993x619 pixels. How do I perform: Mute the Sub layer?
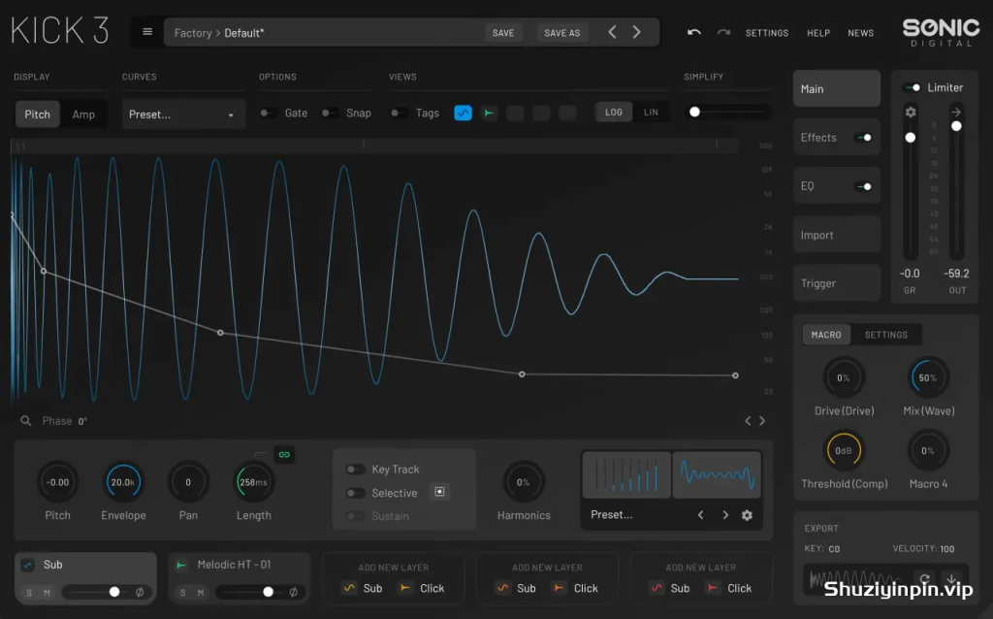tap(47, 593)
